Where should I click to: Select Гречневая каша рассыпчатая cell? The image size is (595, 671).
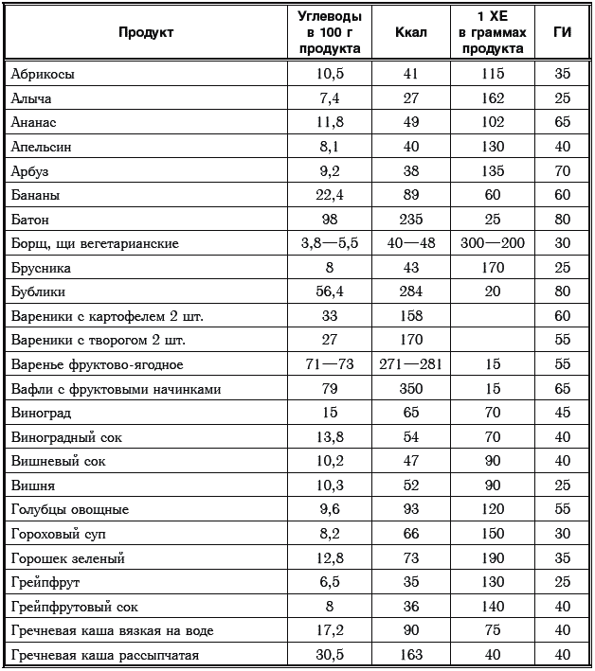tap(105, 655)
